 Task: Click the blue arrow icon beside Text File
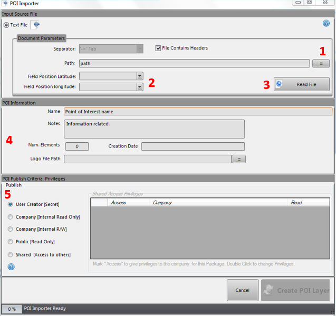[36, 25]
